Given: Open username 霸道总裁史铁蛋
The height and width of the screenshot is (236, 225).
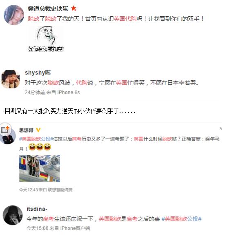Looking at the screenshot, I should click(x=48, y=9).
